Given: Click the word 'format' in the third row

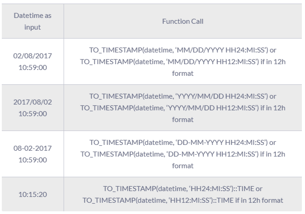Looking at the screenshot, I should pyautogui.click(x=183, y=166).
